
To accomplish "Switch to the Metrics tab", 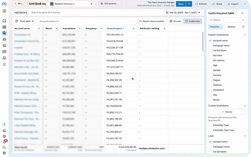I will 231,27.
